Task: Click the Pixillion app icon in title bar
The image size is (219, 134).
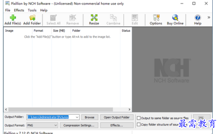Action: point(7,3)
